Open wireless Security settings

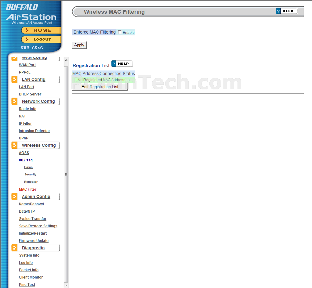tap(30, 175)
